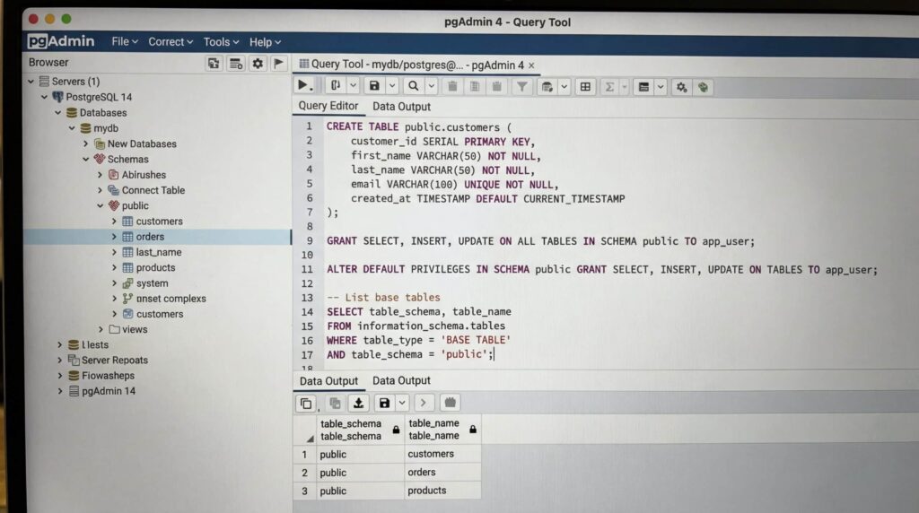This screenshot has height=513, width=919.
Task: Click the copy-pages icon in query toolbar
Action: [x=474, y=87]
